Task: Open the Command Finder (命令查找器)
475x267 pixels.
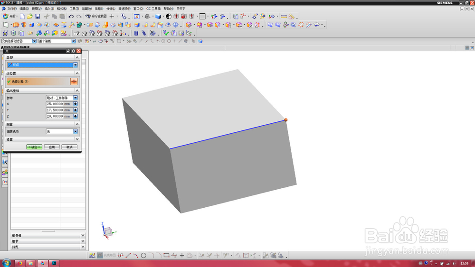Action: [x=96, y=16]
